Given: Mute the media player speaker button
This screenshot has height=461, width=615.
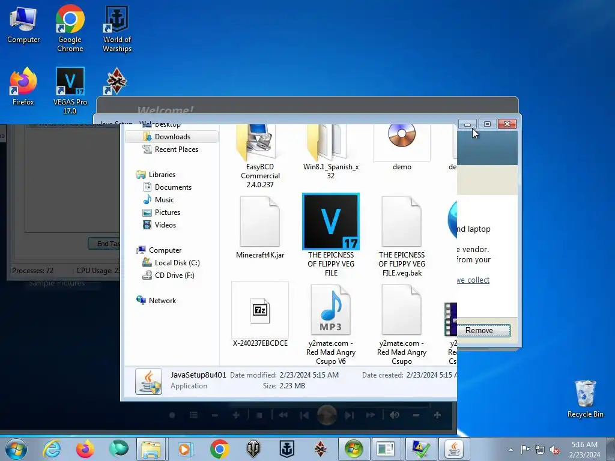Looking at the screenshot, I should click(x=395, y=415).
